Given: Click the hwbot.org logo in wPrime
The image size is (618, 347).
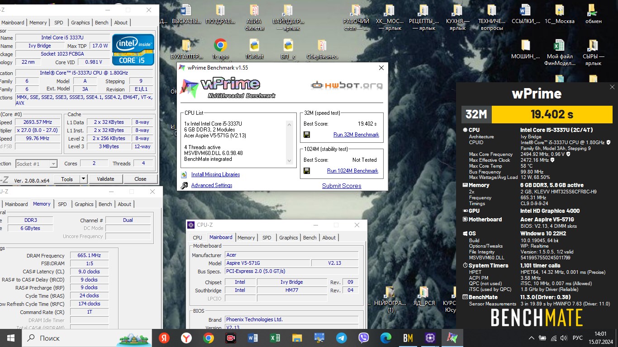Looking at the screenshot, I should tap(347, 85).
